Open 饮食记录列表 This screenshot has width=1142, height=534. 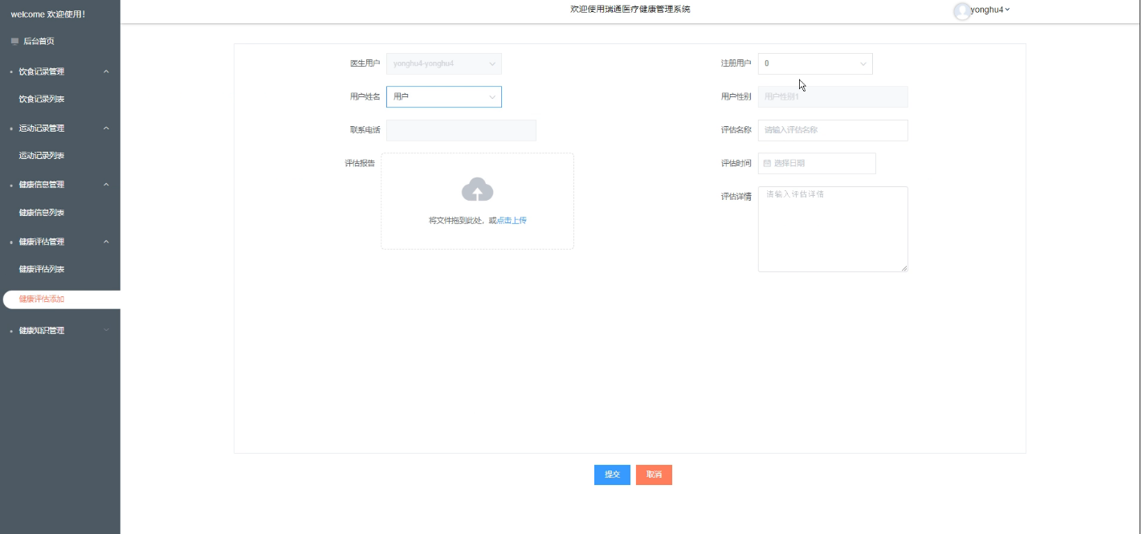(x=42, y=100)
